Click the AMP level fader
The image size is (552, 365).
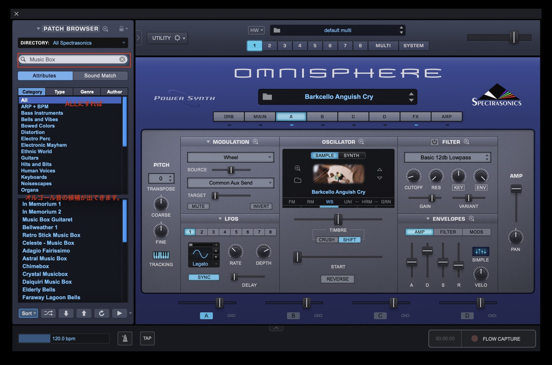(516, 189)
